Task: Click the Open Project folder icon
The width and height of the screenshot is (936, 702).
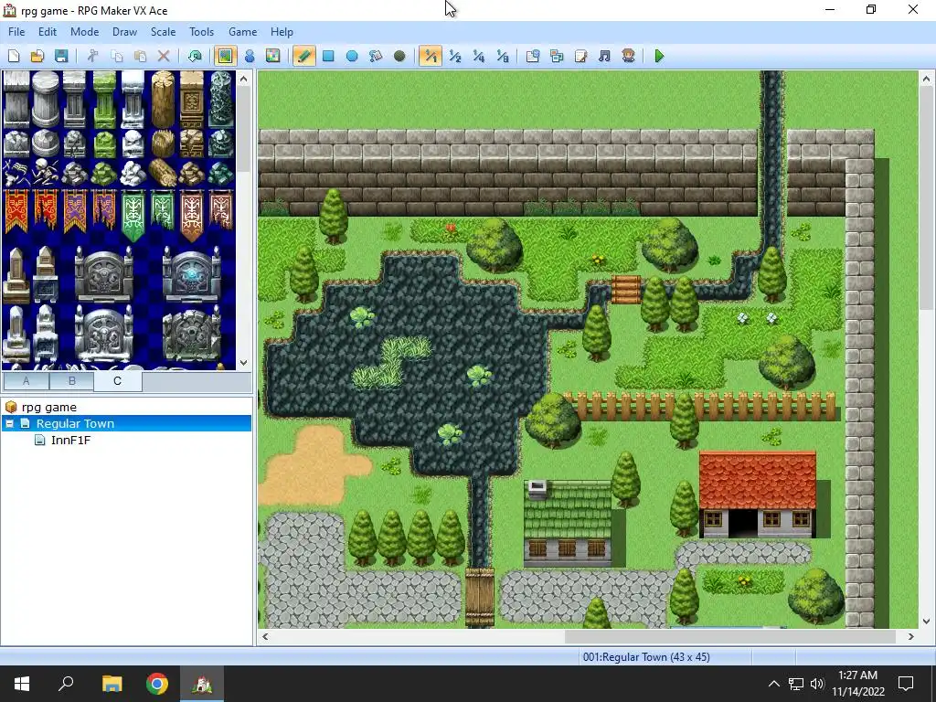Action: (x=37, y=56)
